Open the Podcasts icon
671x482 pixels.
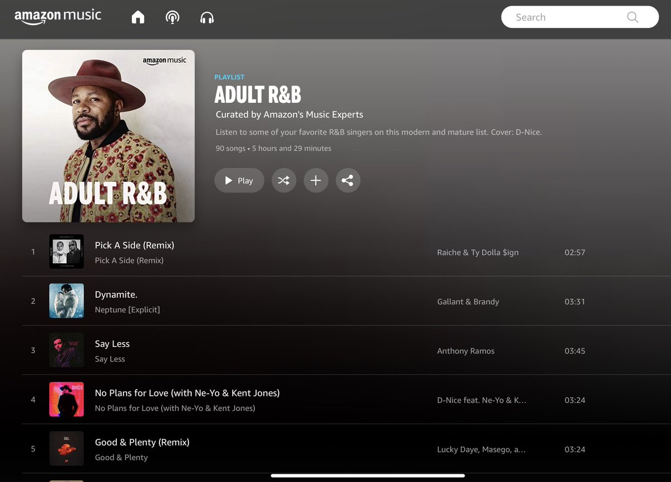click(x=173, y=17)
